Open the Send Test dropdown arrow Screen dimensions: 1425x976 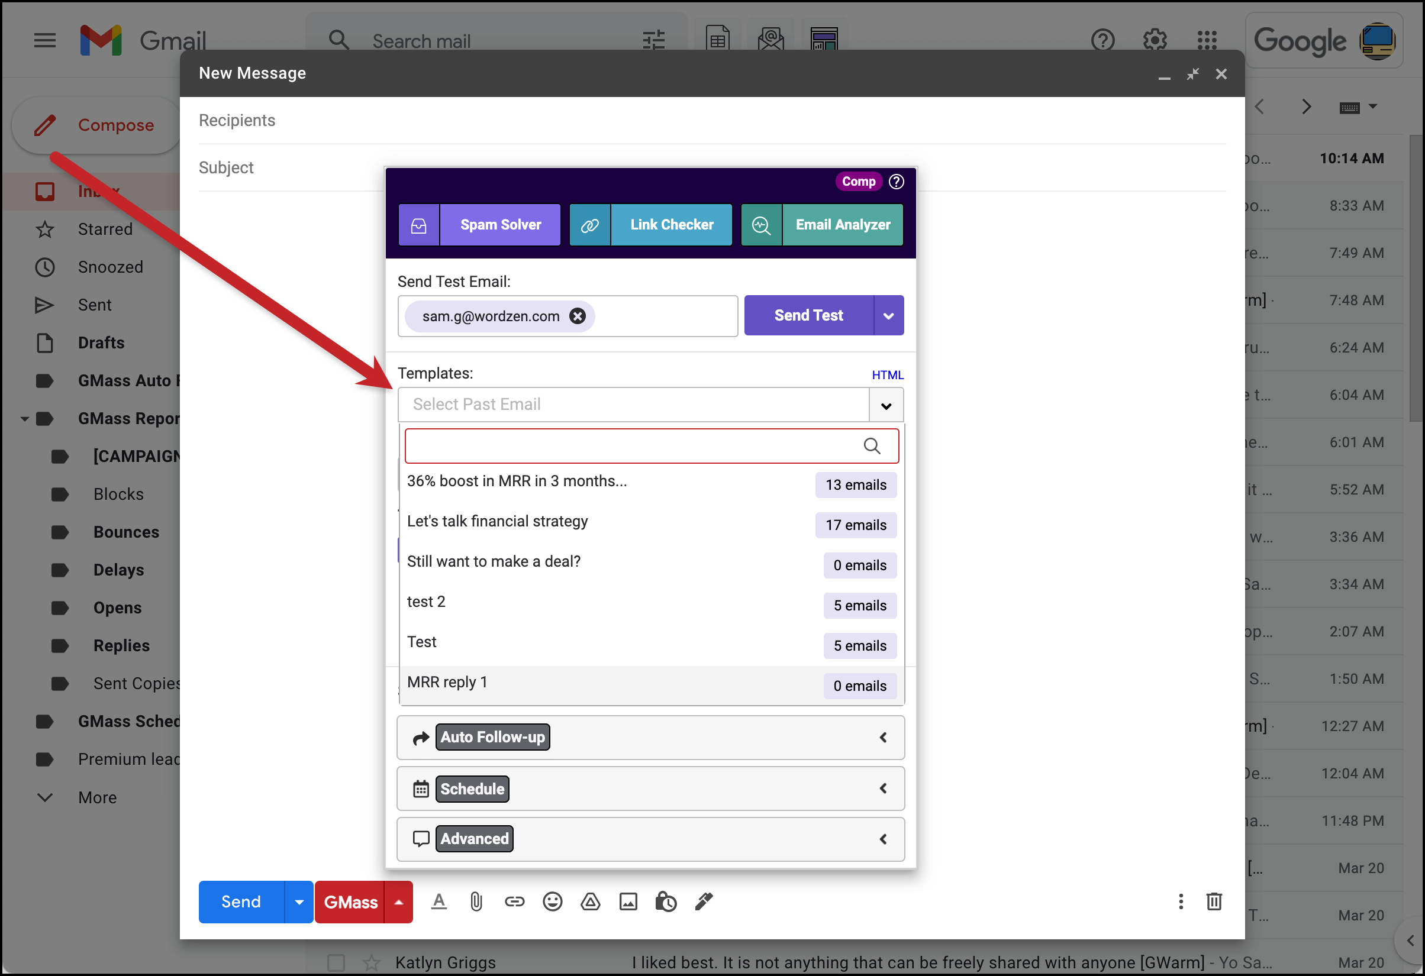coord(888,316)
